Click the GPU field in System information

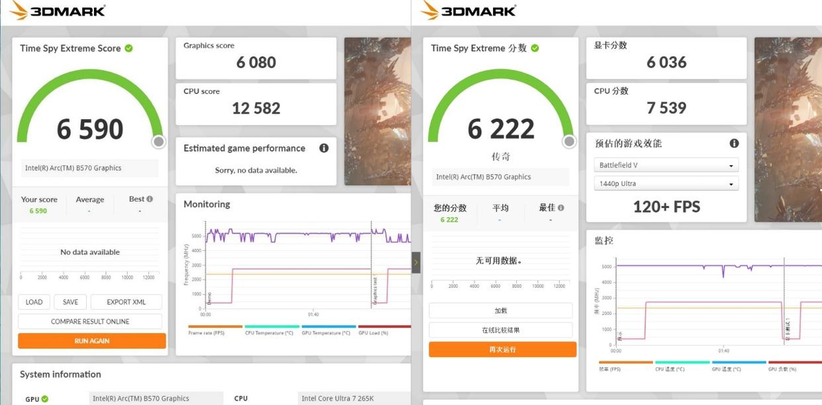click(x=156, y=398)
